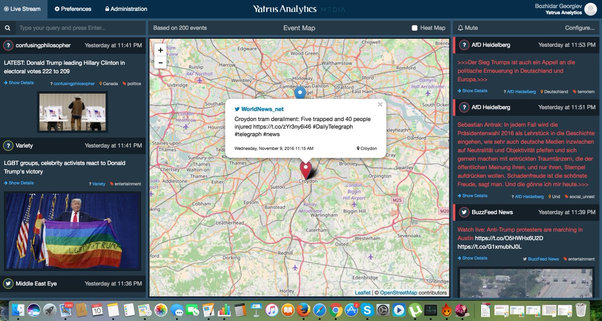Click AfD Heidelberg avatar at 11:51 PM
The height and width of the screenshot is (321, 602).
click(x=464, y=107)
